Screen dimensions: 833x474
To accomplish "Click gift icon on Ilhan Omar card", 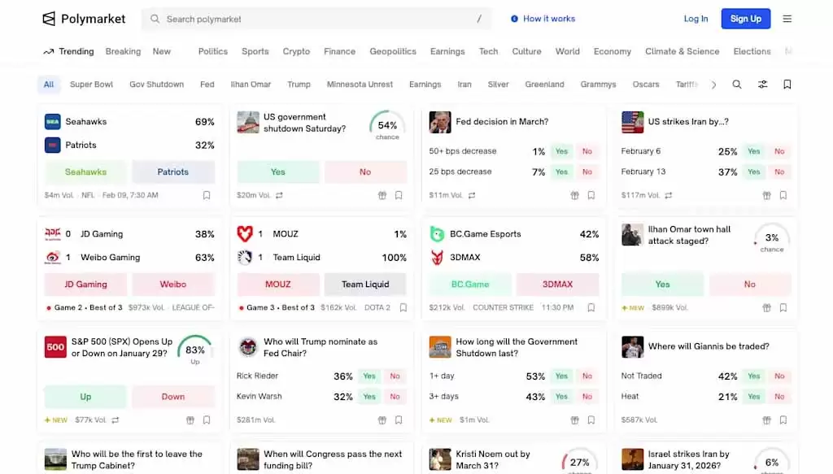I will [x=766, y=307].
